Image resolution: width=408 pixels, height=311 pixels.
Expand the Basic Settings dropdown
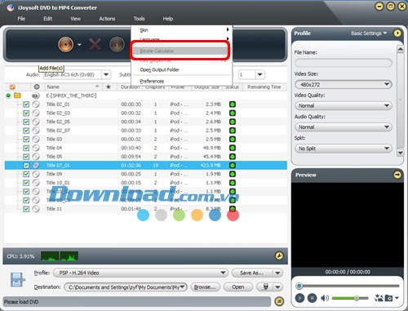click(369, 33)
